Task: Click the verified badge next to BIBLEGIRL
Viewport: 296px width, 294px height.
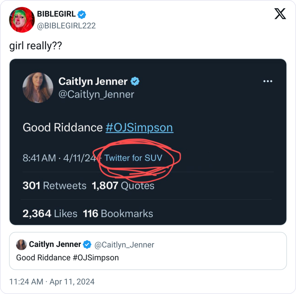Action: tap(82, 15)
